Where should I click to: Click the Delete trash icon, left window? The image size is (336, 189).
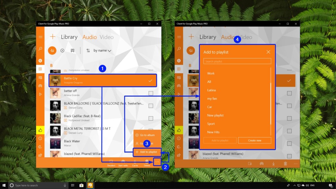click(147, 163)
